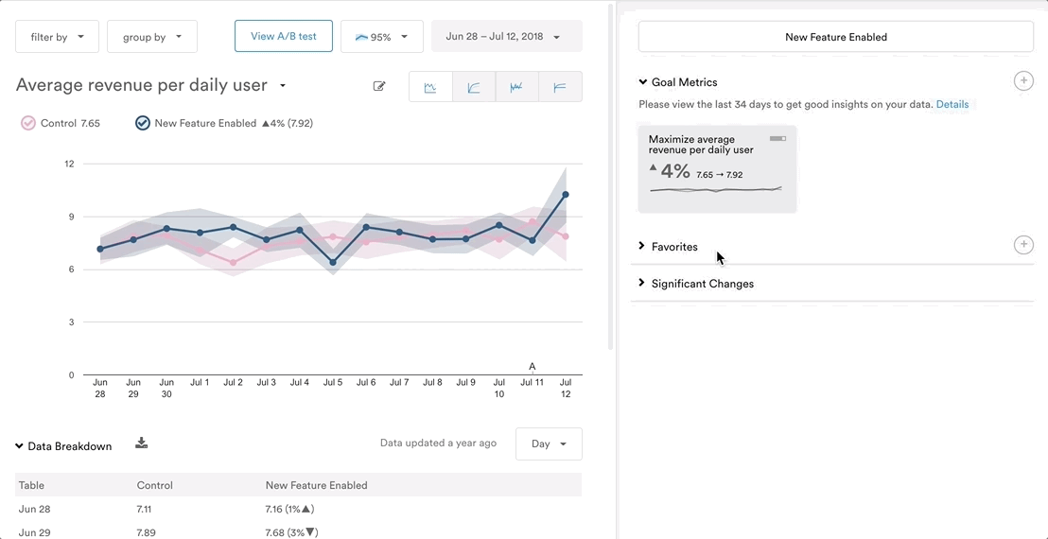1048x539 pixels.
Task: Click annotation marker A above Jul 11
Action: coord(532,366)
